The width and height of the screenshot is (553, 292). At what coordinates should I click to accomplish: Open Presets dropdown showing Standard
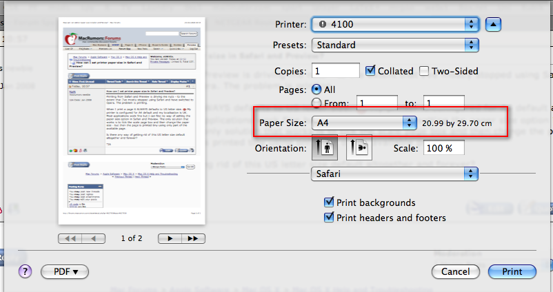point(395,45)
